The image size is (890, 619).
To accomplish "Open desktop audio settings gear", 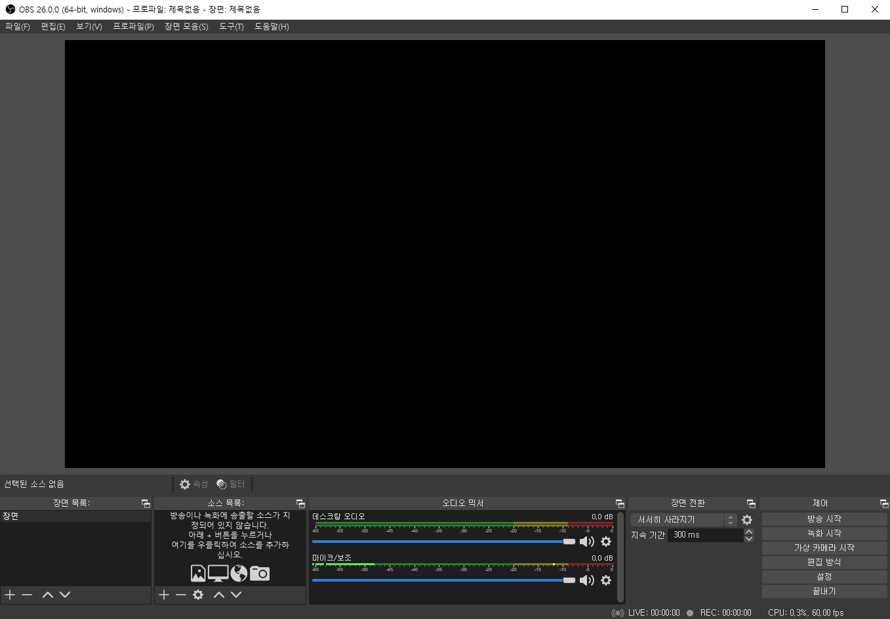I will [606, 542].
